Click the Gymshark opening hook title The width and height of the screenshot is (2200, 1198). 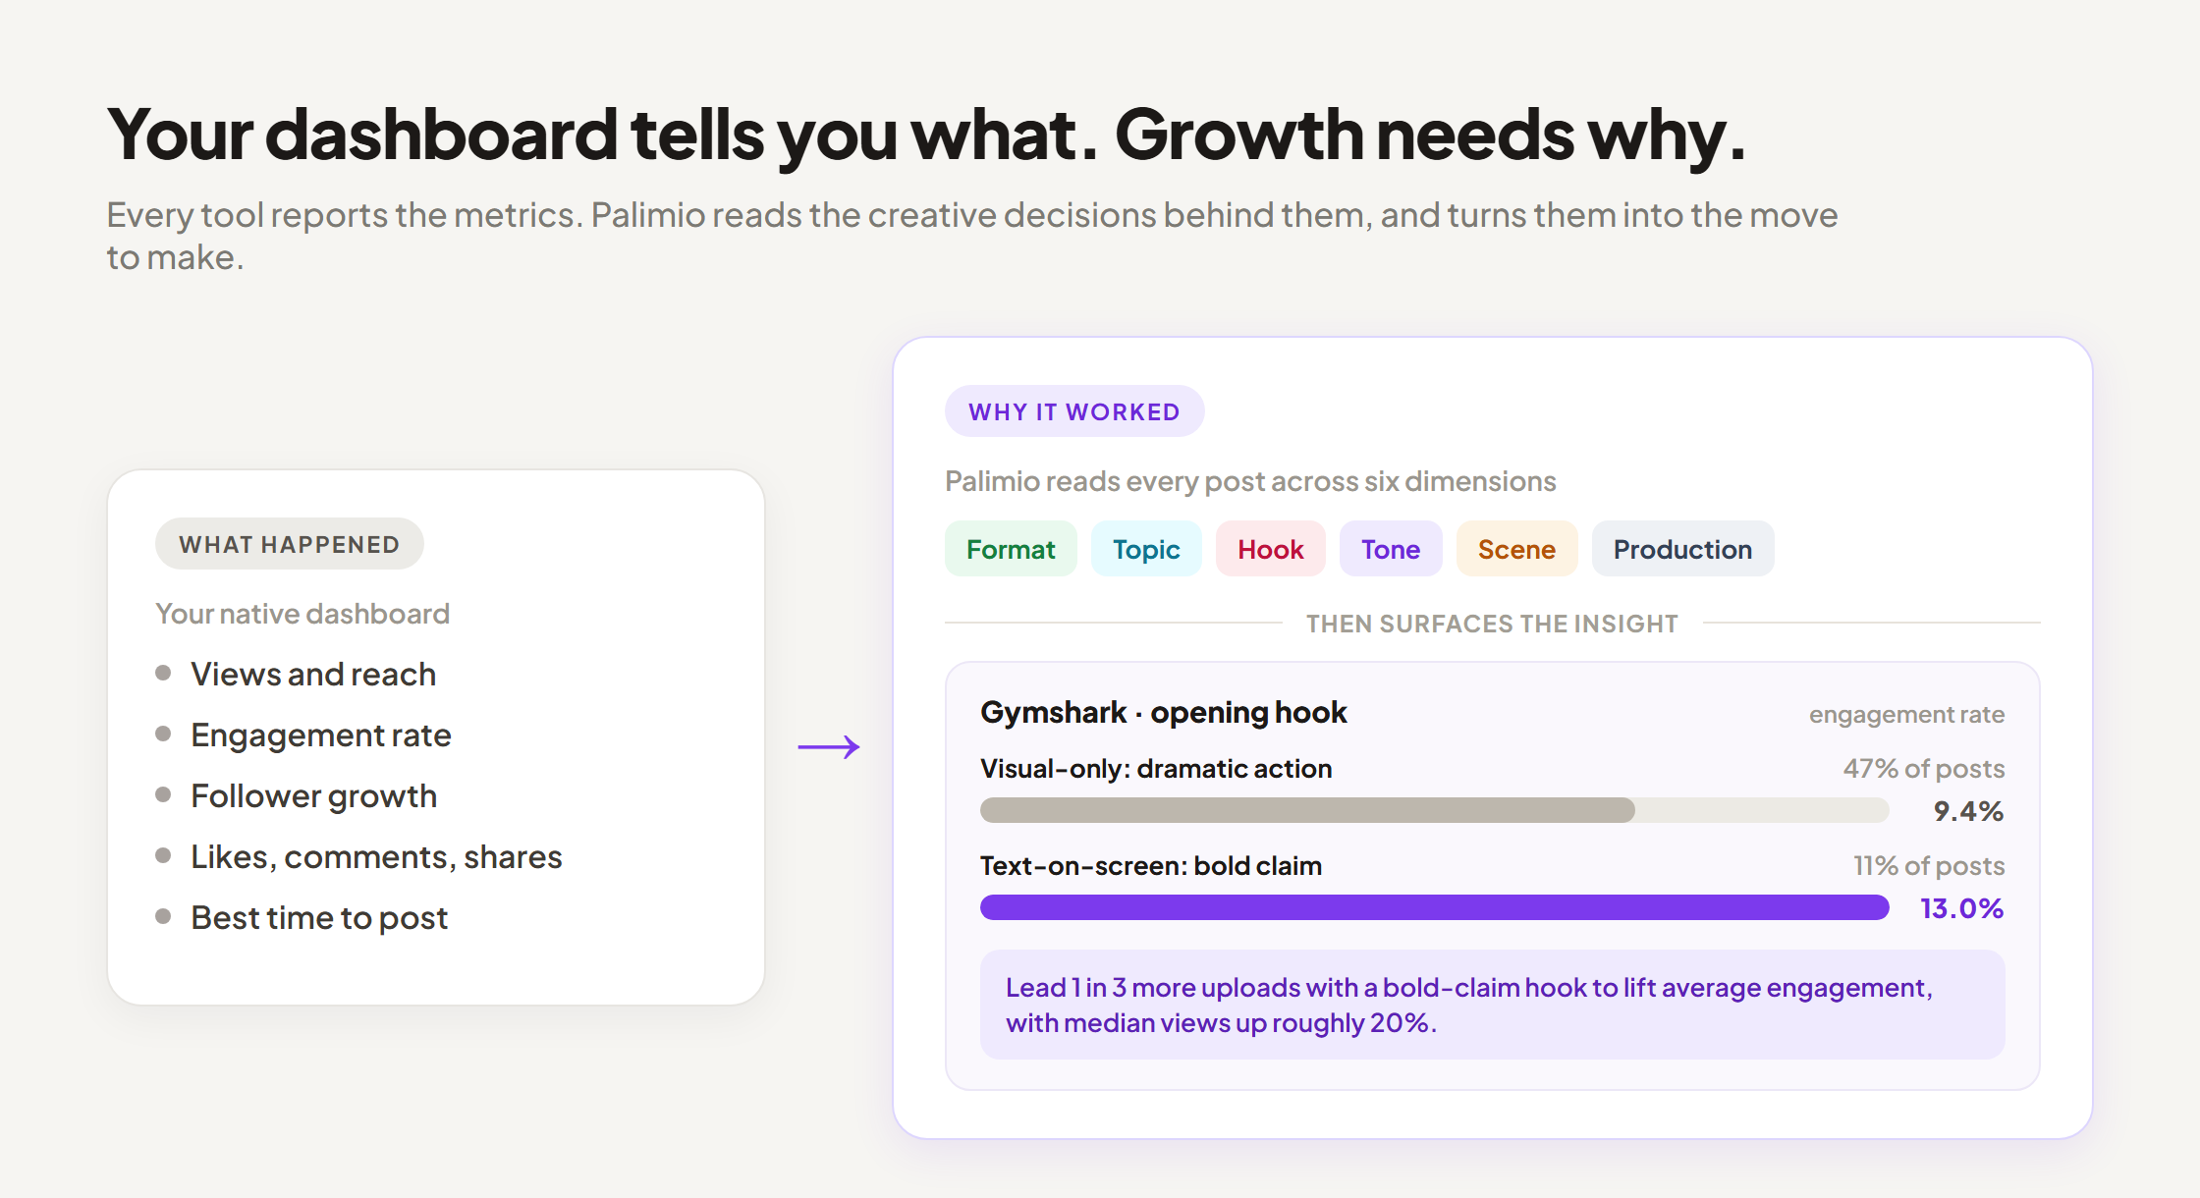pos(1163,712)
